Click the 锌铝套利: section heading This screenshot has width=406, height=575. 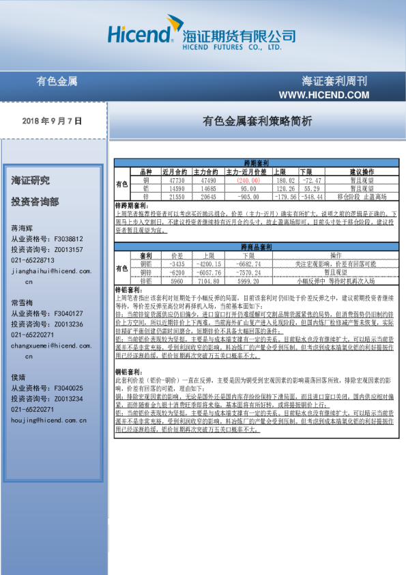130,290
